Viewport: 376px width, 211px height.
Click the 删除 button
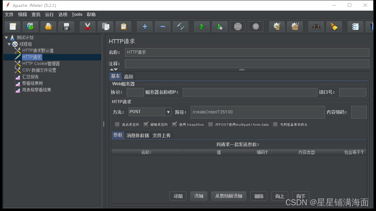click(259, 196)
